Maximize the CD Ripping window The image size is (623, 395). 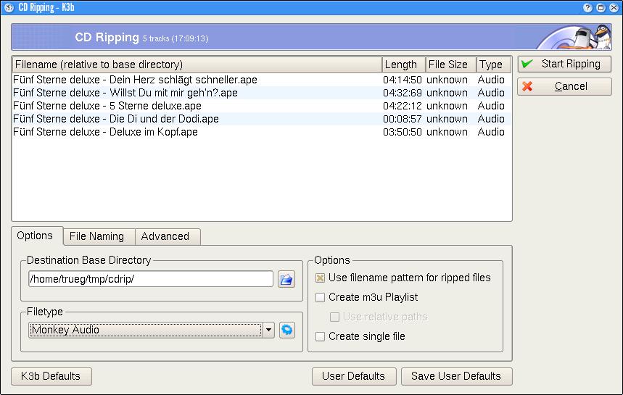601,7
